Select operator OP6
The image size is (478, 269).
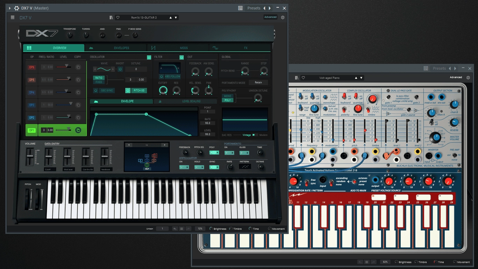pyautogui.click(x=32, y=67)
